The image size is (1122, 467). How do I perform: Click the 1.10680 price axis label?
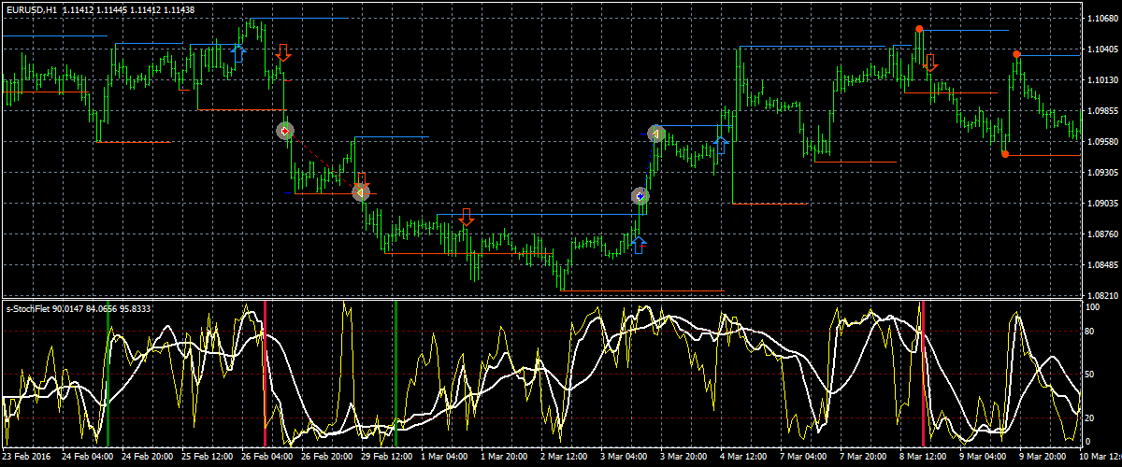click(1100, 19)
